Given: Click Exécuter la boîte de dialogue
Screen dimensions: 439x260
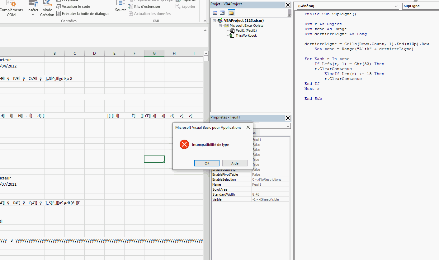Looking at the screenshot, I should tap(83, 14).
